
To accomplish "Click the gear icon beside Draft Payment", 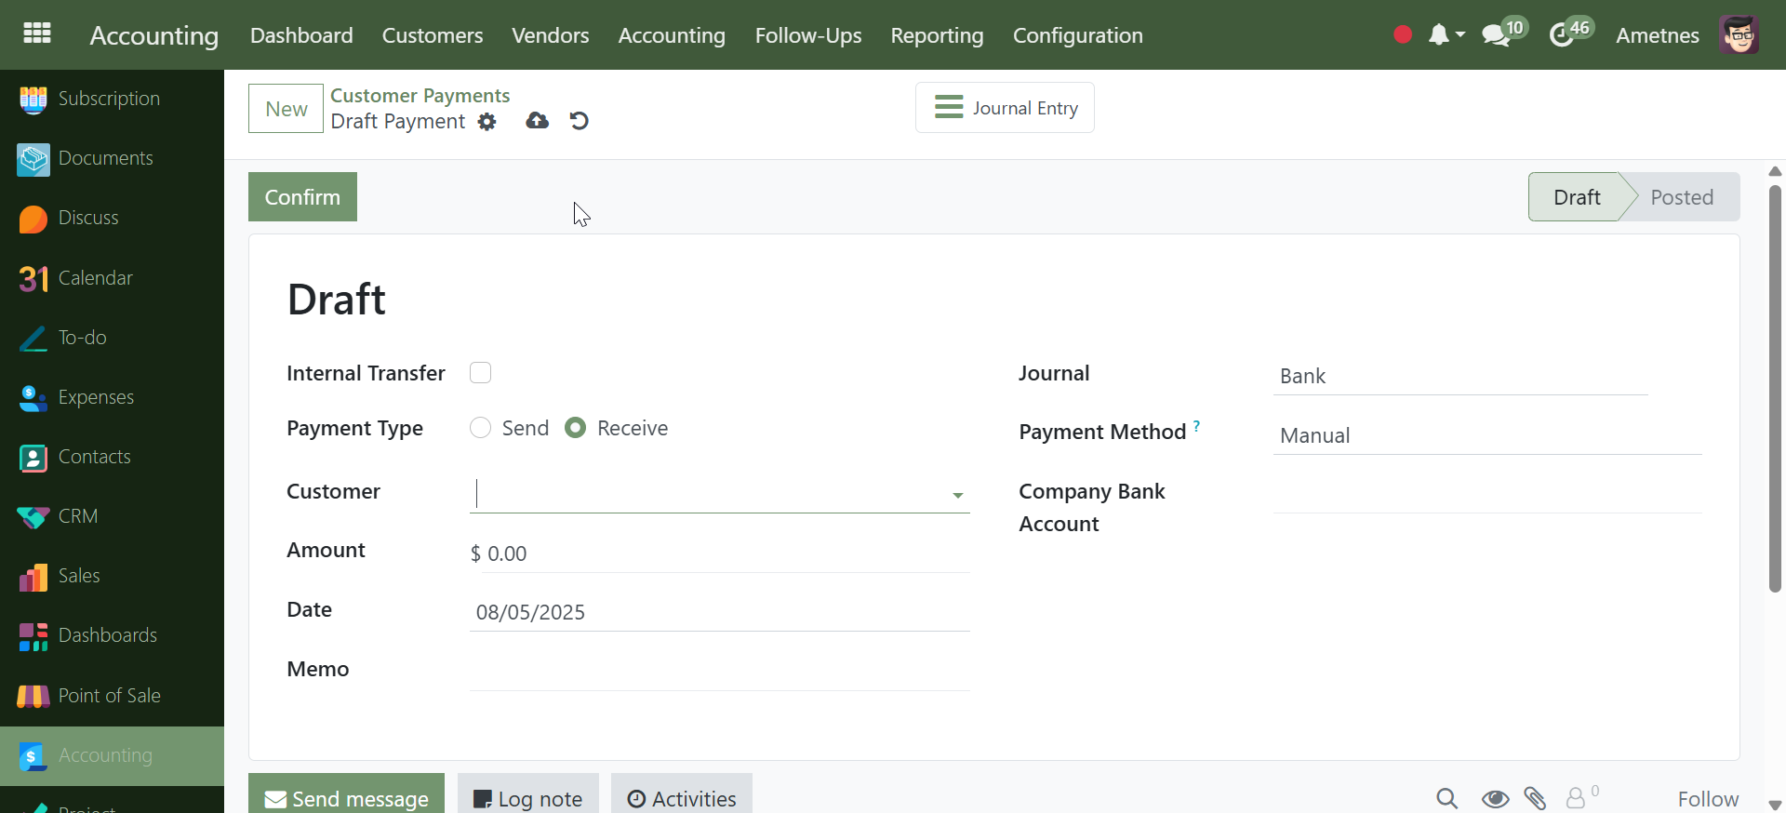I will (487, 122).
